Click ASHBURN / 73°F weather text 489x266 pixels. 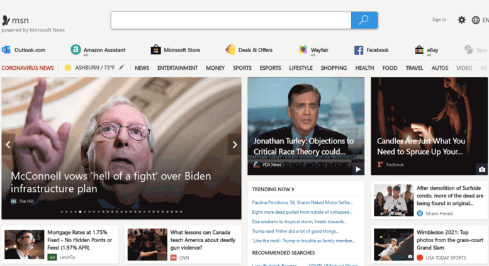95,67
